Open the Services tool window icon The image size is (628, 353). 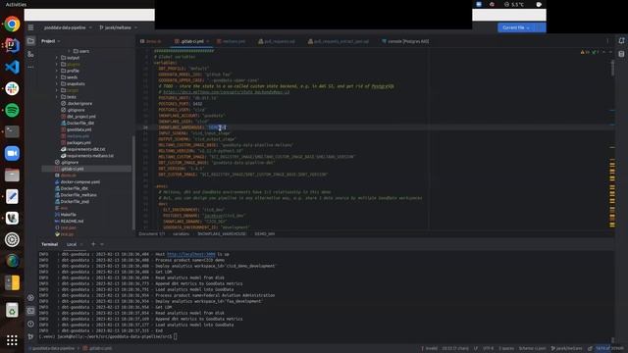point(30,297)
